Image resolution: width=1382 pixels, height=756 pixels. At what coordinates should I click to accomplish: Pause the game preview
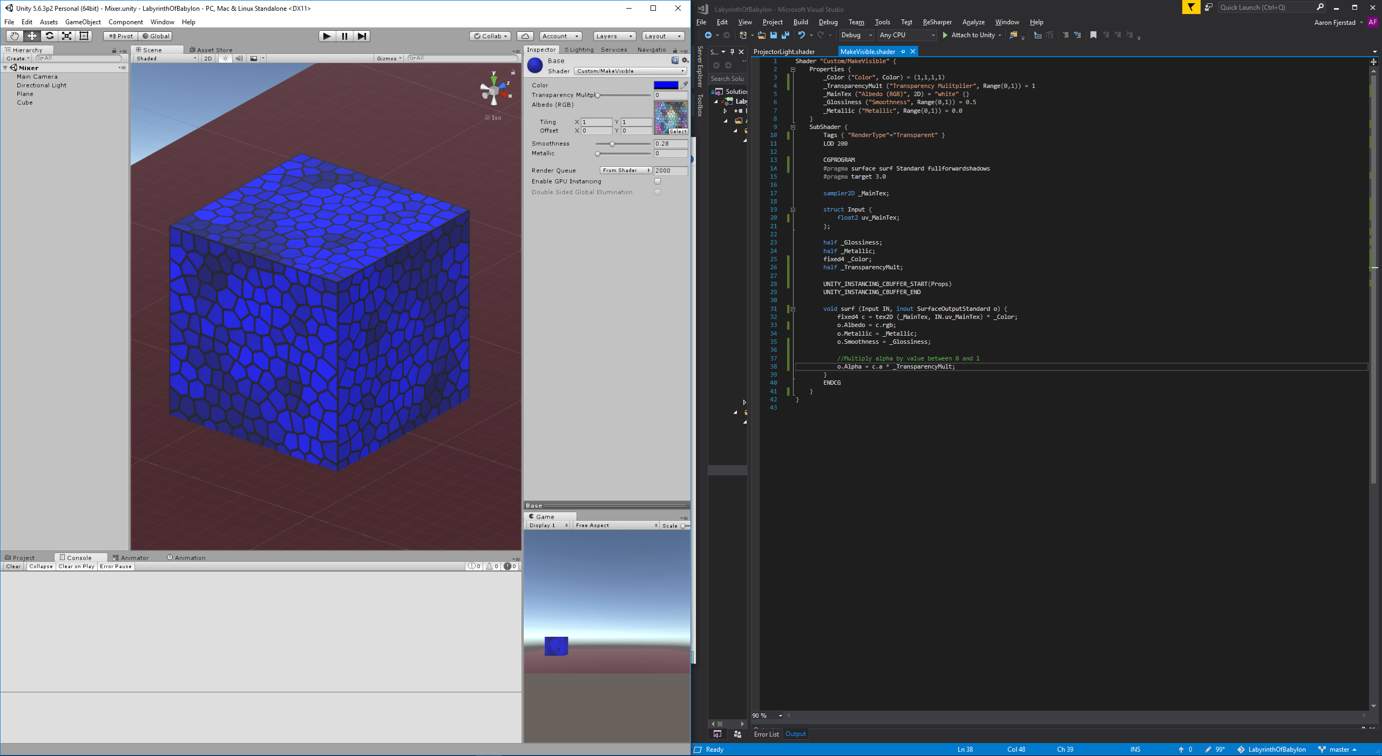click(344, 36)
